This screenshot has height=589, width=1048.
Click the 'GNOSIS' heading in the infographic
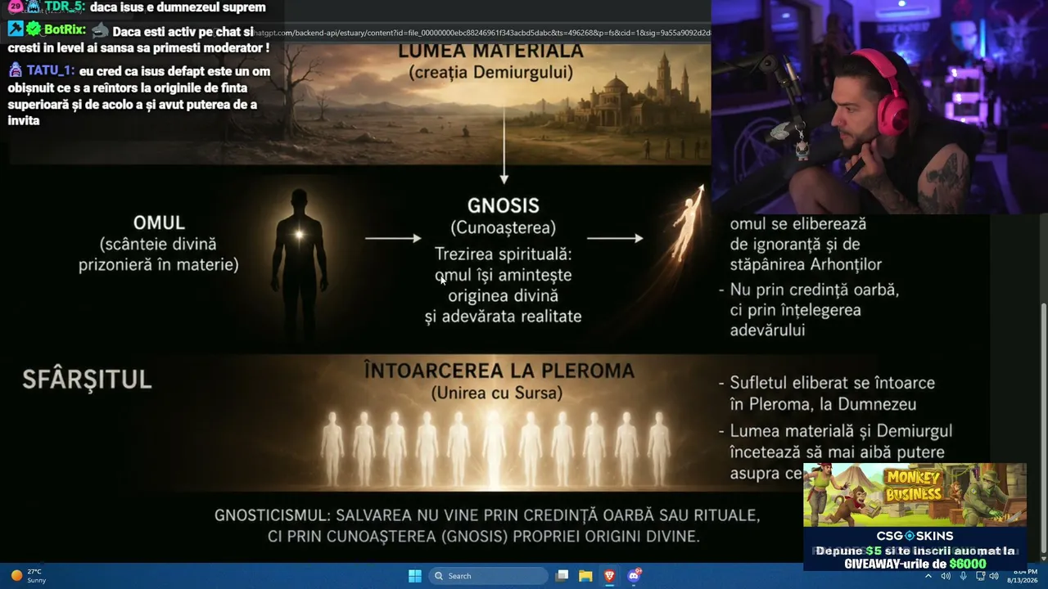pyautogui.click(x=504, y=206)
